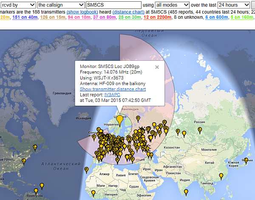Filter by '94 on 10m' band link
The width and height of the screenshot is (255, 200).
[x=79, y=17]
